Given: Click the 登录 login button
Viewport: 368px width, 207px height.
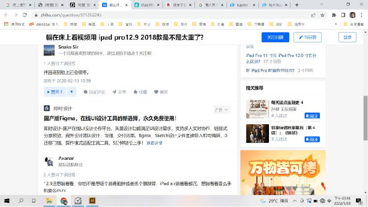Looking at the screenshot, I should click(347, 37).
